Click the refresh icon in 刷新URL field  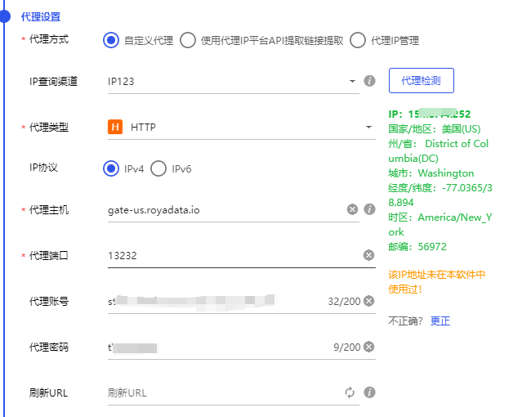(350, 392)
